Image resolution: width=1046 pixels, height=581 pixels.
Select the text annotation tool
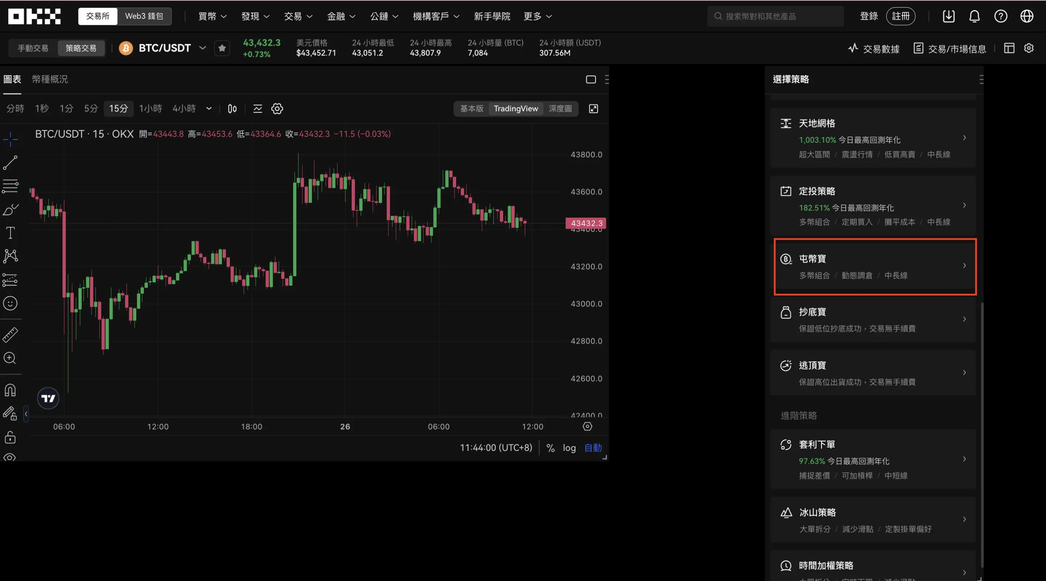(10, 233)
